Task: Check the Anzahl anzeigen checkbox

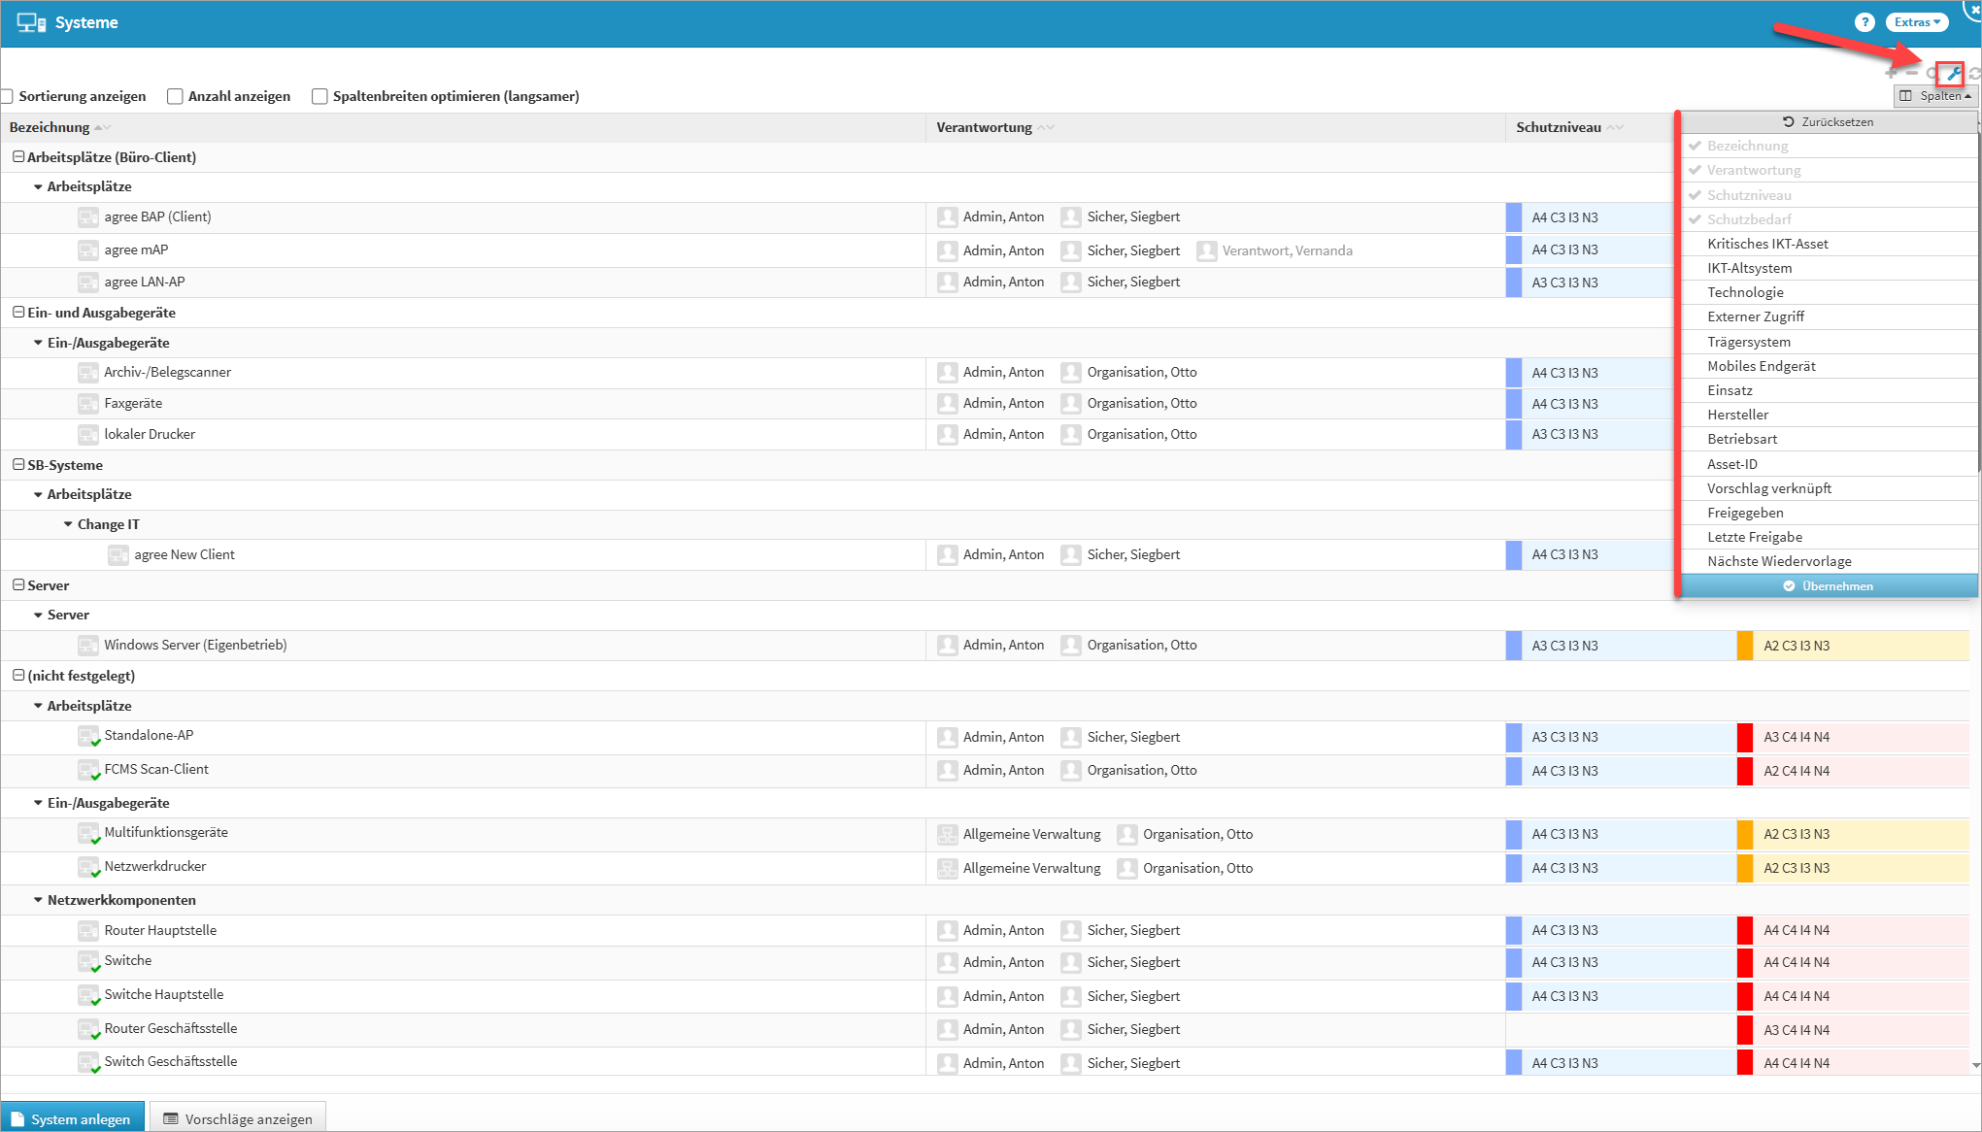Action: pyautogui.click(x=175, y=96)
